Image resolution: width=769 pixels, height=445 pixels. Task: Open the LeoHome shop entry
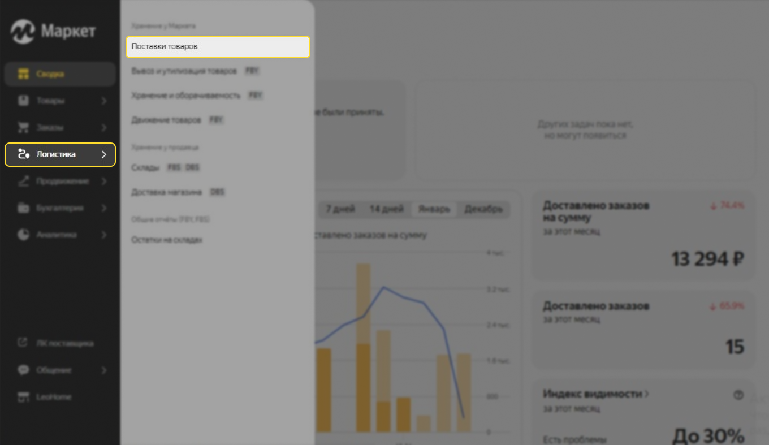[x=60, y=397]
